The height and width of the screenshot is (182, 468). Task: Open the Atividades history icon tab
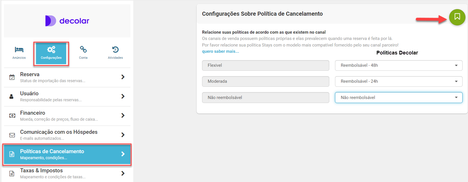(x=115, y=50)
